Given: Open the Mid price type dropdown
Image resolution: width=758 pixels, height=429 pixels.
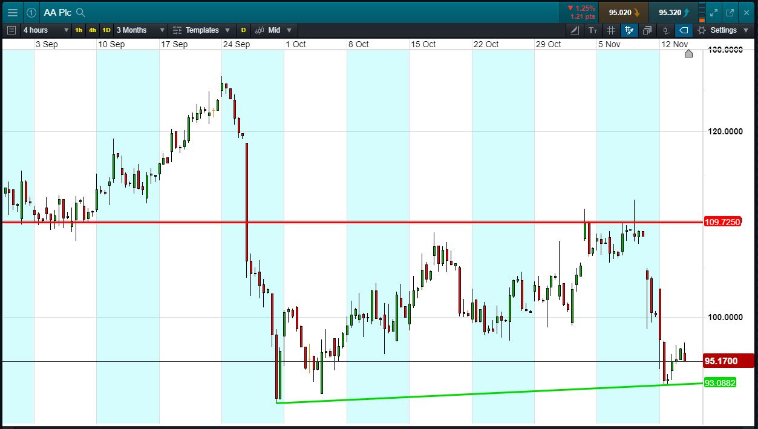Looking at the screenshot, I should click(x=273, y=30).
